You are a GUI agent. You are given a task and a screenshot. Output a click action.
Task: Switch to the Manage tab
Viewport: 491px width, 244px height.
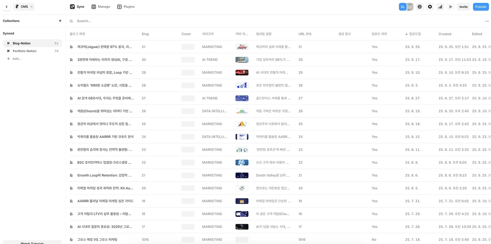[x=101, y=7]
